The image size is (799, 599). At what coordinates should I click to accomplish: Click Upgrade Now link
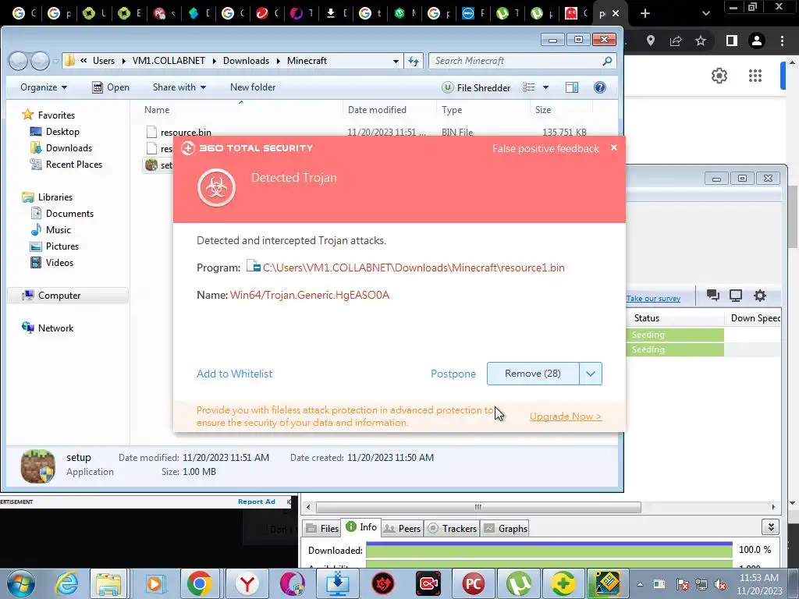[x=566, y=416]
